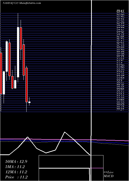
Task: Select the 50MA : 12.9 readout
Action: 16,162
